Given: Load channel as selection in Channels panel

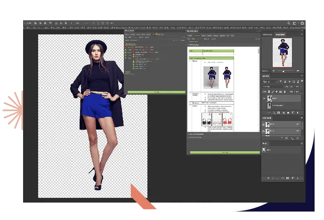Looking at the screenshot, I should [282, 138].
